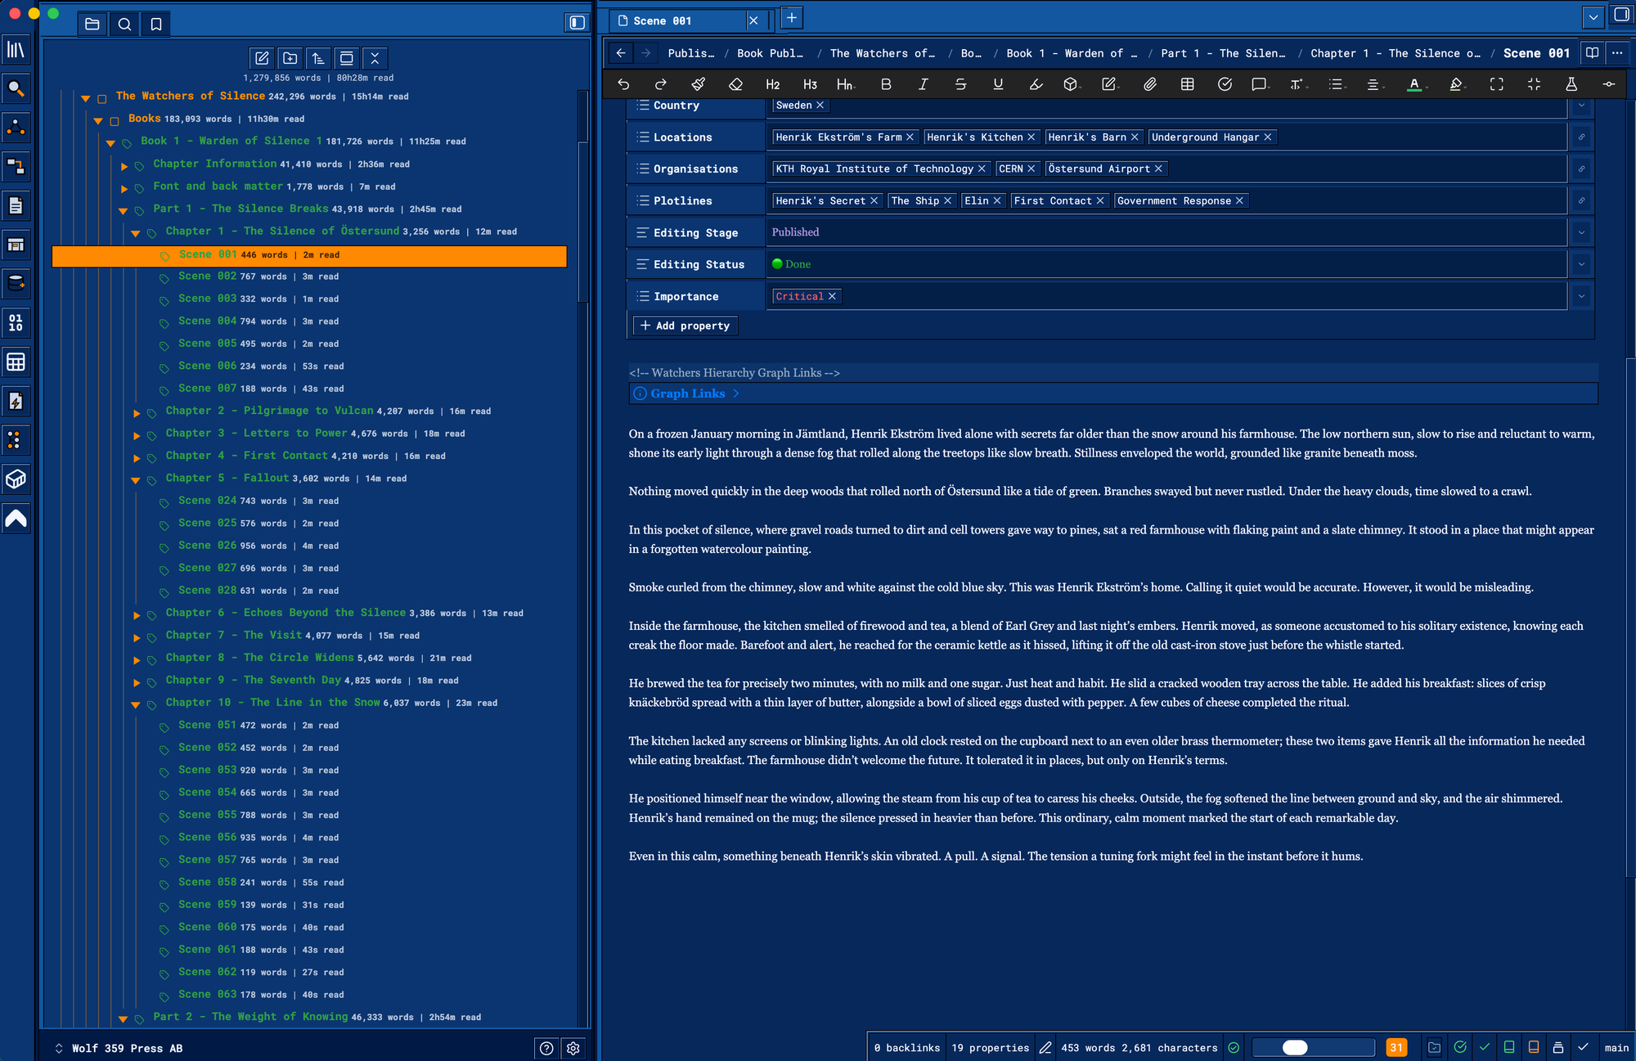Open the Editing Stage dropdown arrow

click(x=1581, y=232)
